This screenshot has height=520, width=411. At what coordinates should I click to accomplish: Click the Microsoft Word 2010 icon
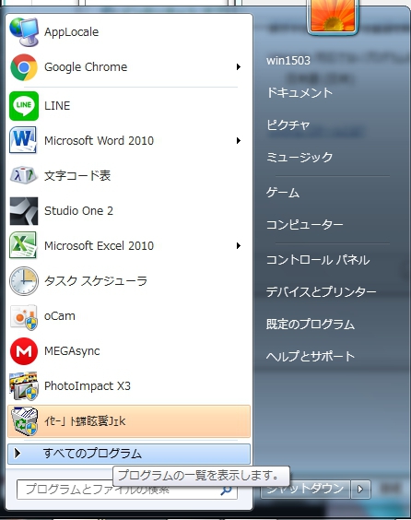23,141
